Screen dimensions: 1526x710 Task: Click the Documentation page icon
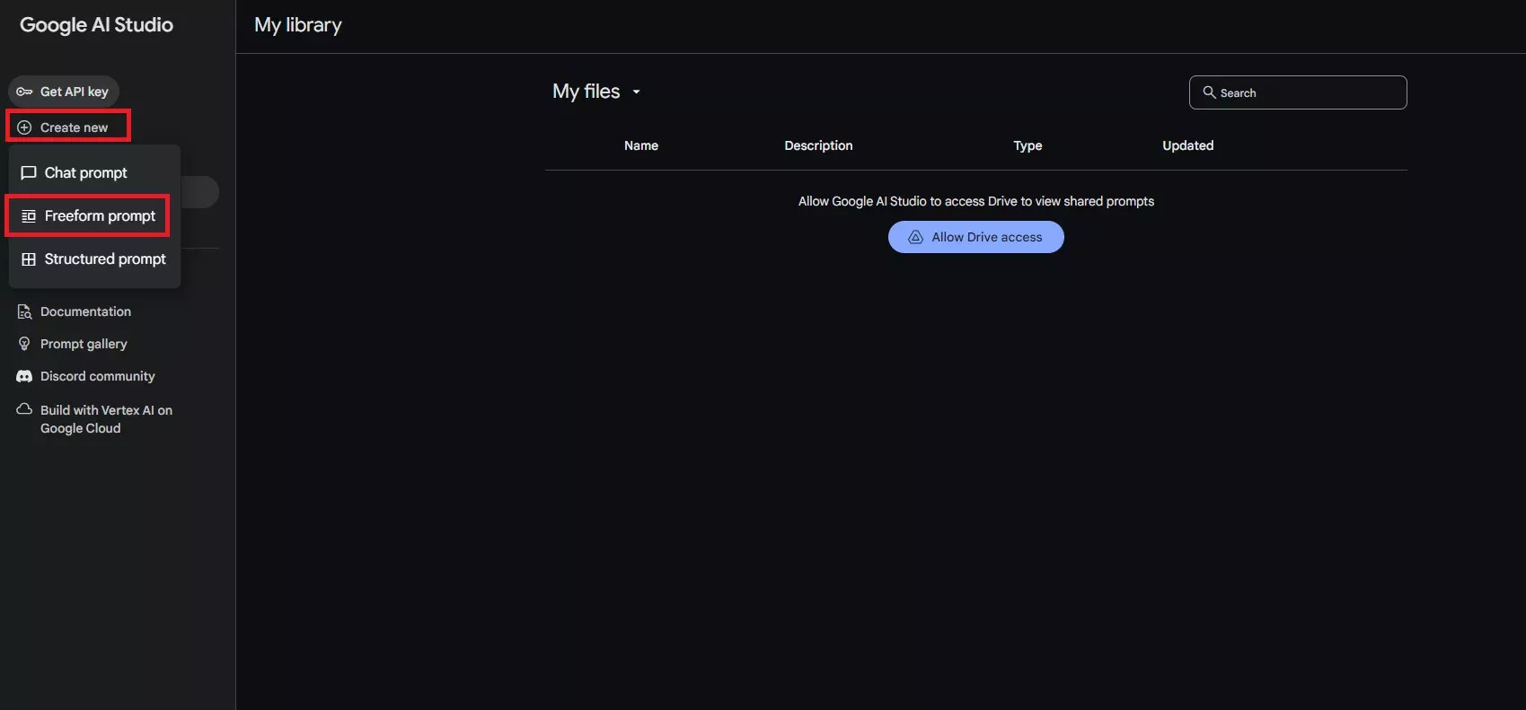coord(24,311)
